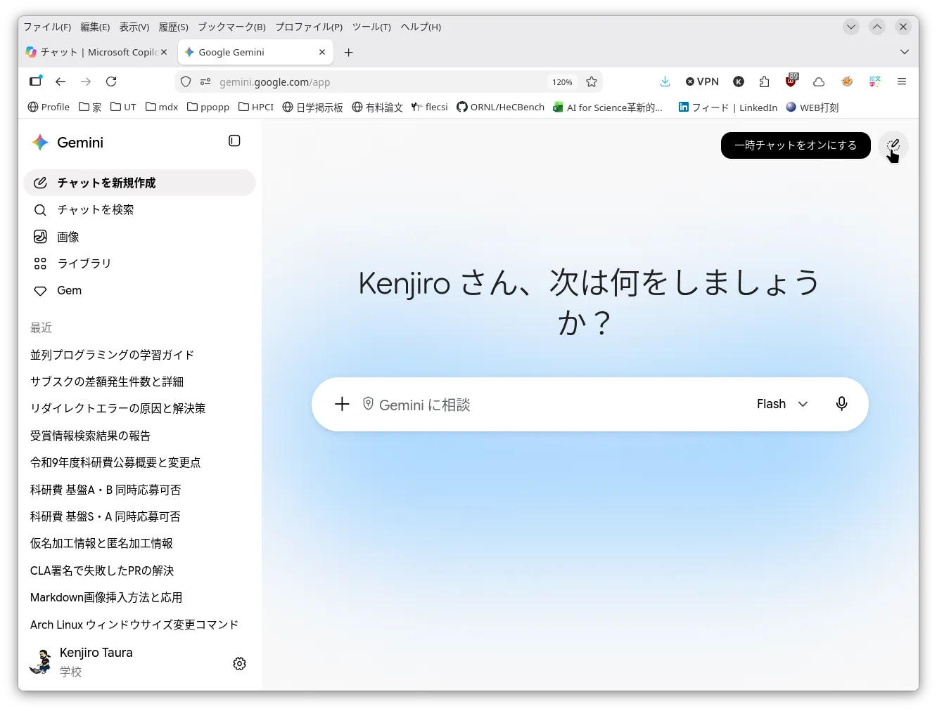This screenshot has width=937, height=711.
Task: Reload the current page
Action: (111, 81)
